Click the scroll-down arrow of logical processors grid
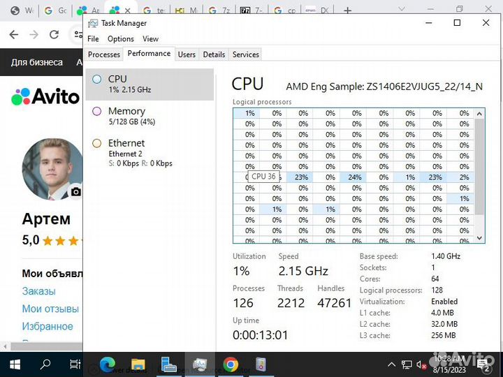 pyautogui.click(x=479, y=238)
